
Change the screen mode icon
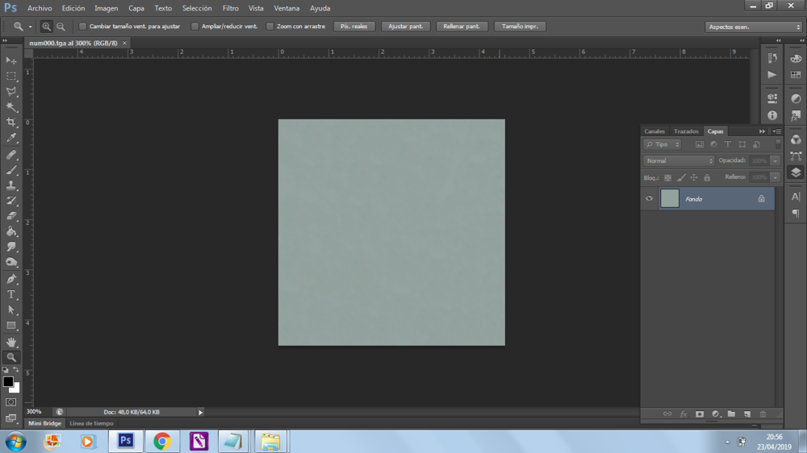10,418
